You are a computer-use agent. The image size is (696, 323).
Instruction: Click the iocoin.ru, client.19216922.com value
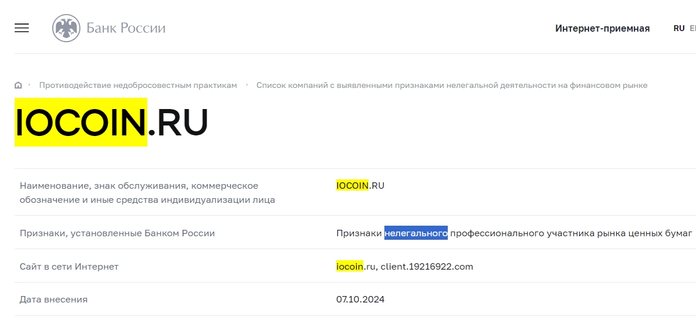pyautogui.click(x=405, y=267)
